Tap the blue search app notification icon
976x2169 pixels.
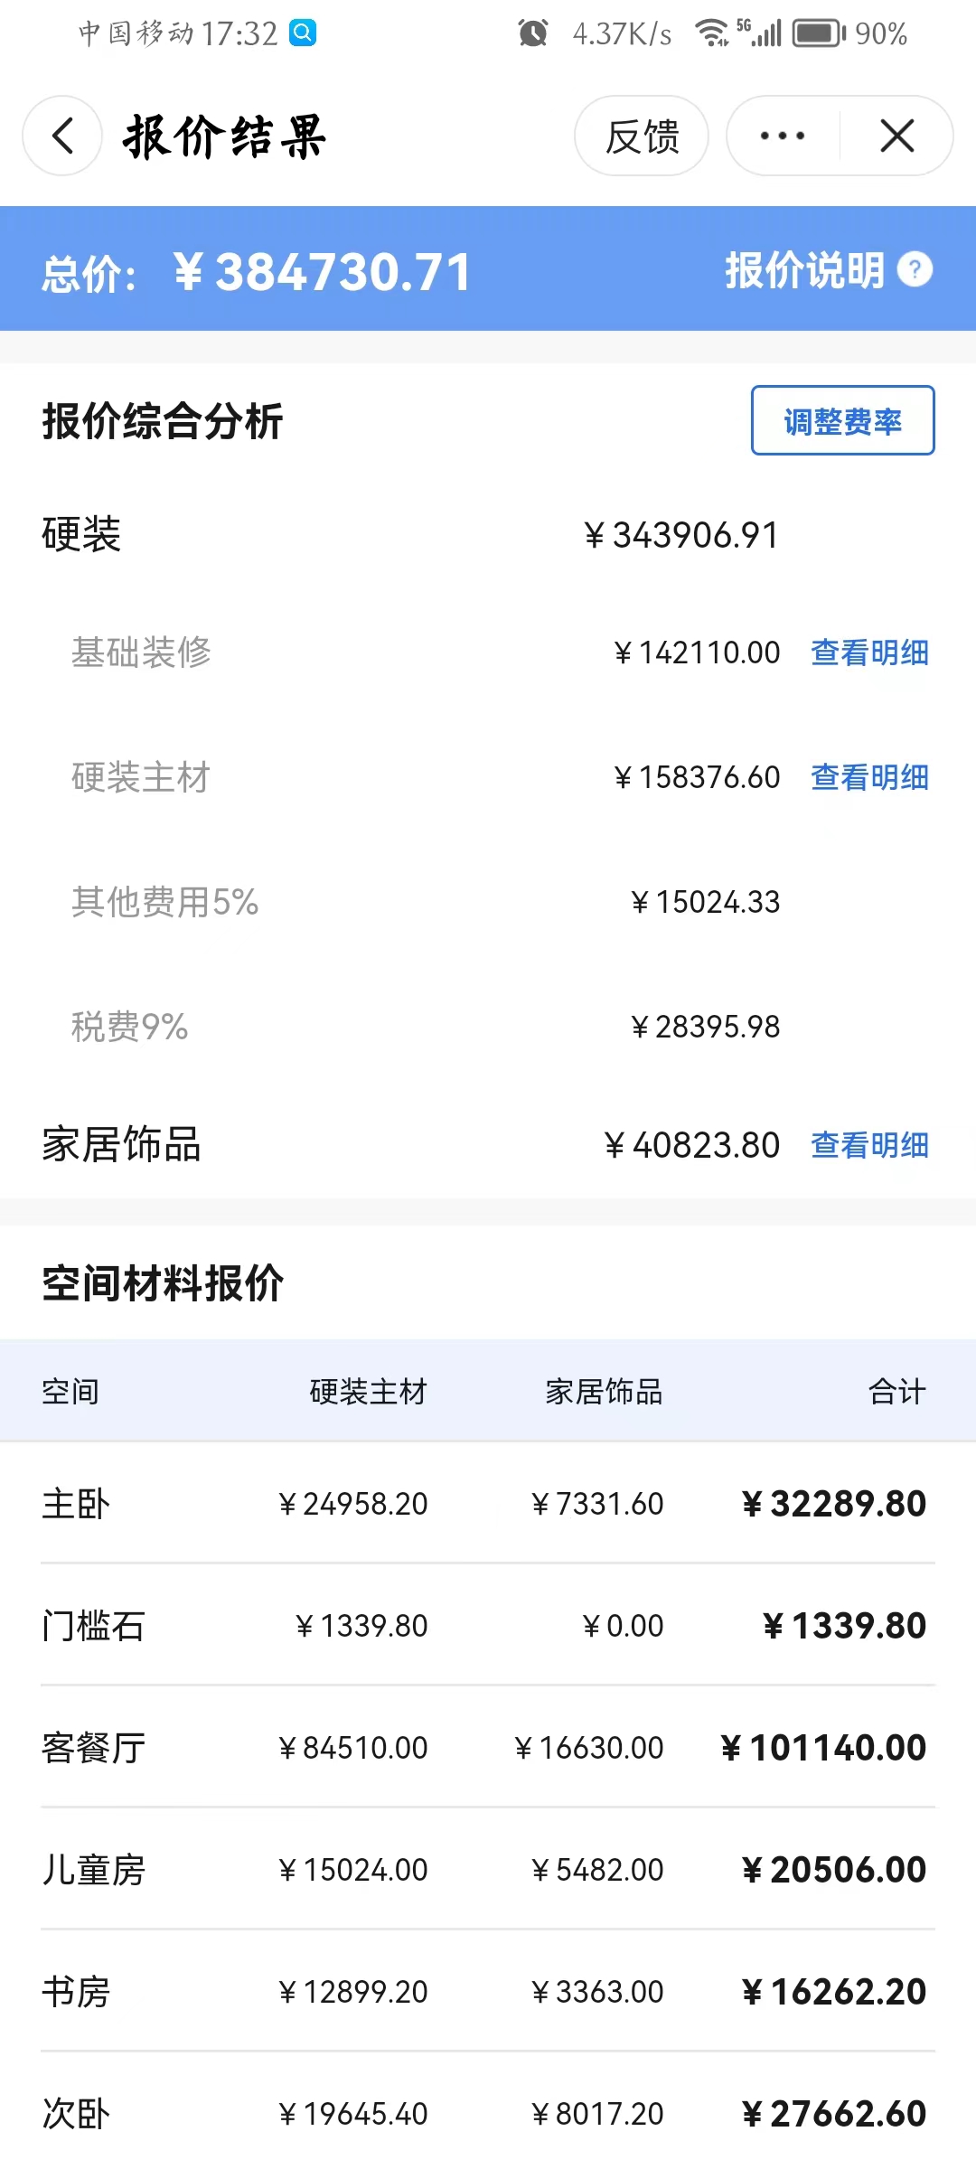(x=303, y=33)
